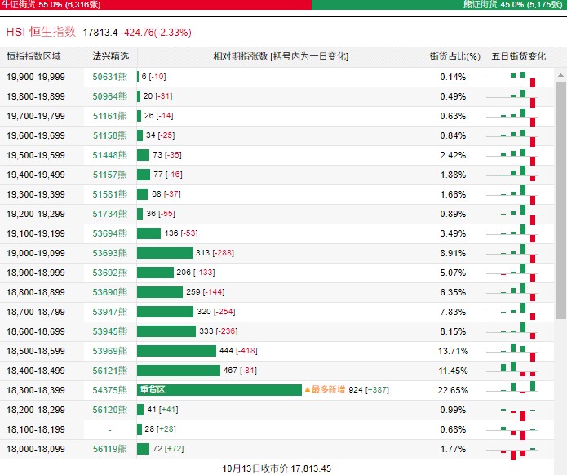Click the green bar for 18,500-18,599 row
The height and width of the screenshot is (475, 567).
pyautogui.click(x=176, y=351)
